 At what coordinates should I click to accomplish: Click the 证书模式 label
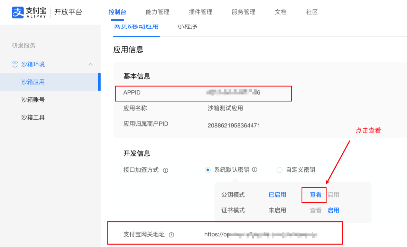tap(233, 210)
